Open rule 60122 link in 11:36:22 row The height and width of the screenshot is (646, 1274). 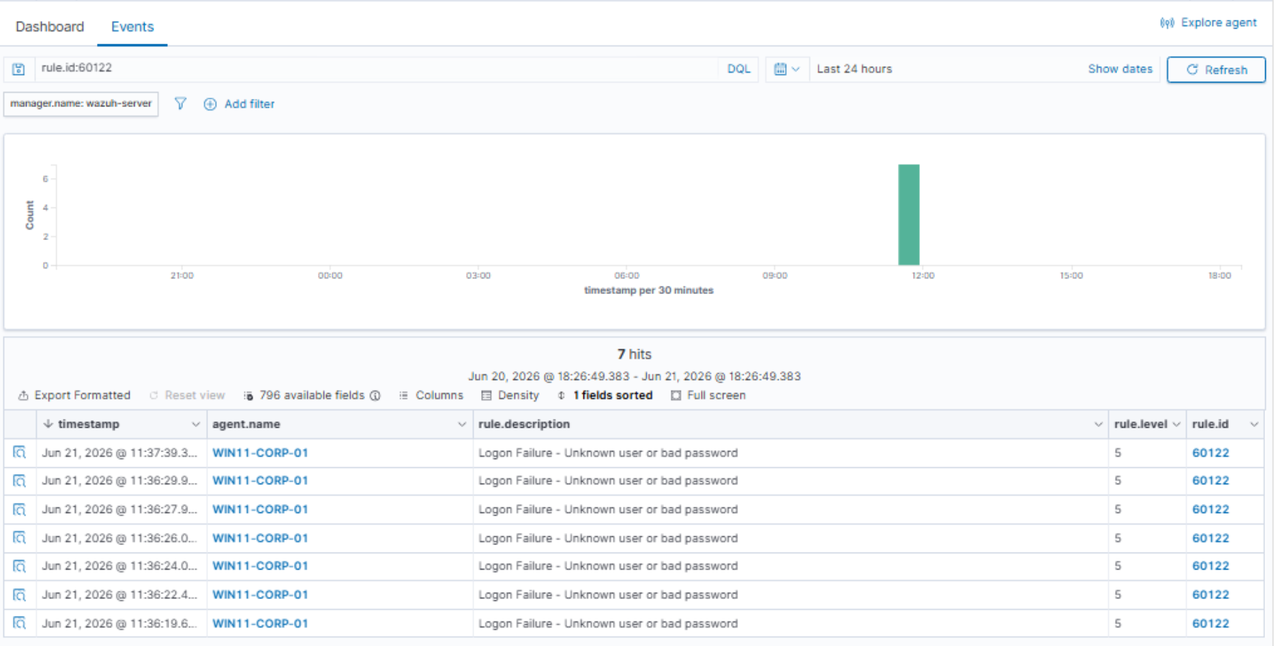[x=1211, y=595]
